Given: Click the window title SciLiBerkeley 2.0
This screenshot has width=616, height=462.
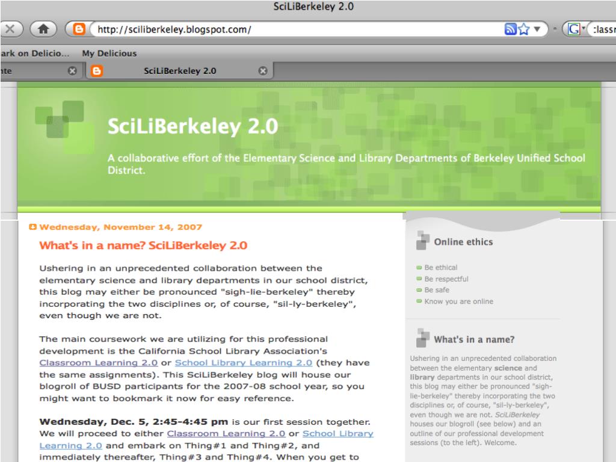Looking at the screenshot, I should [x=313, y=6].
